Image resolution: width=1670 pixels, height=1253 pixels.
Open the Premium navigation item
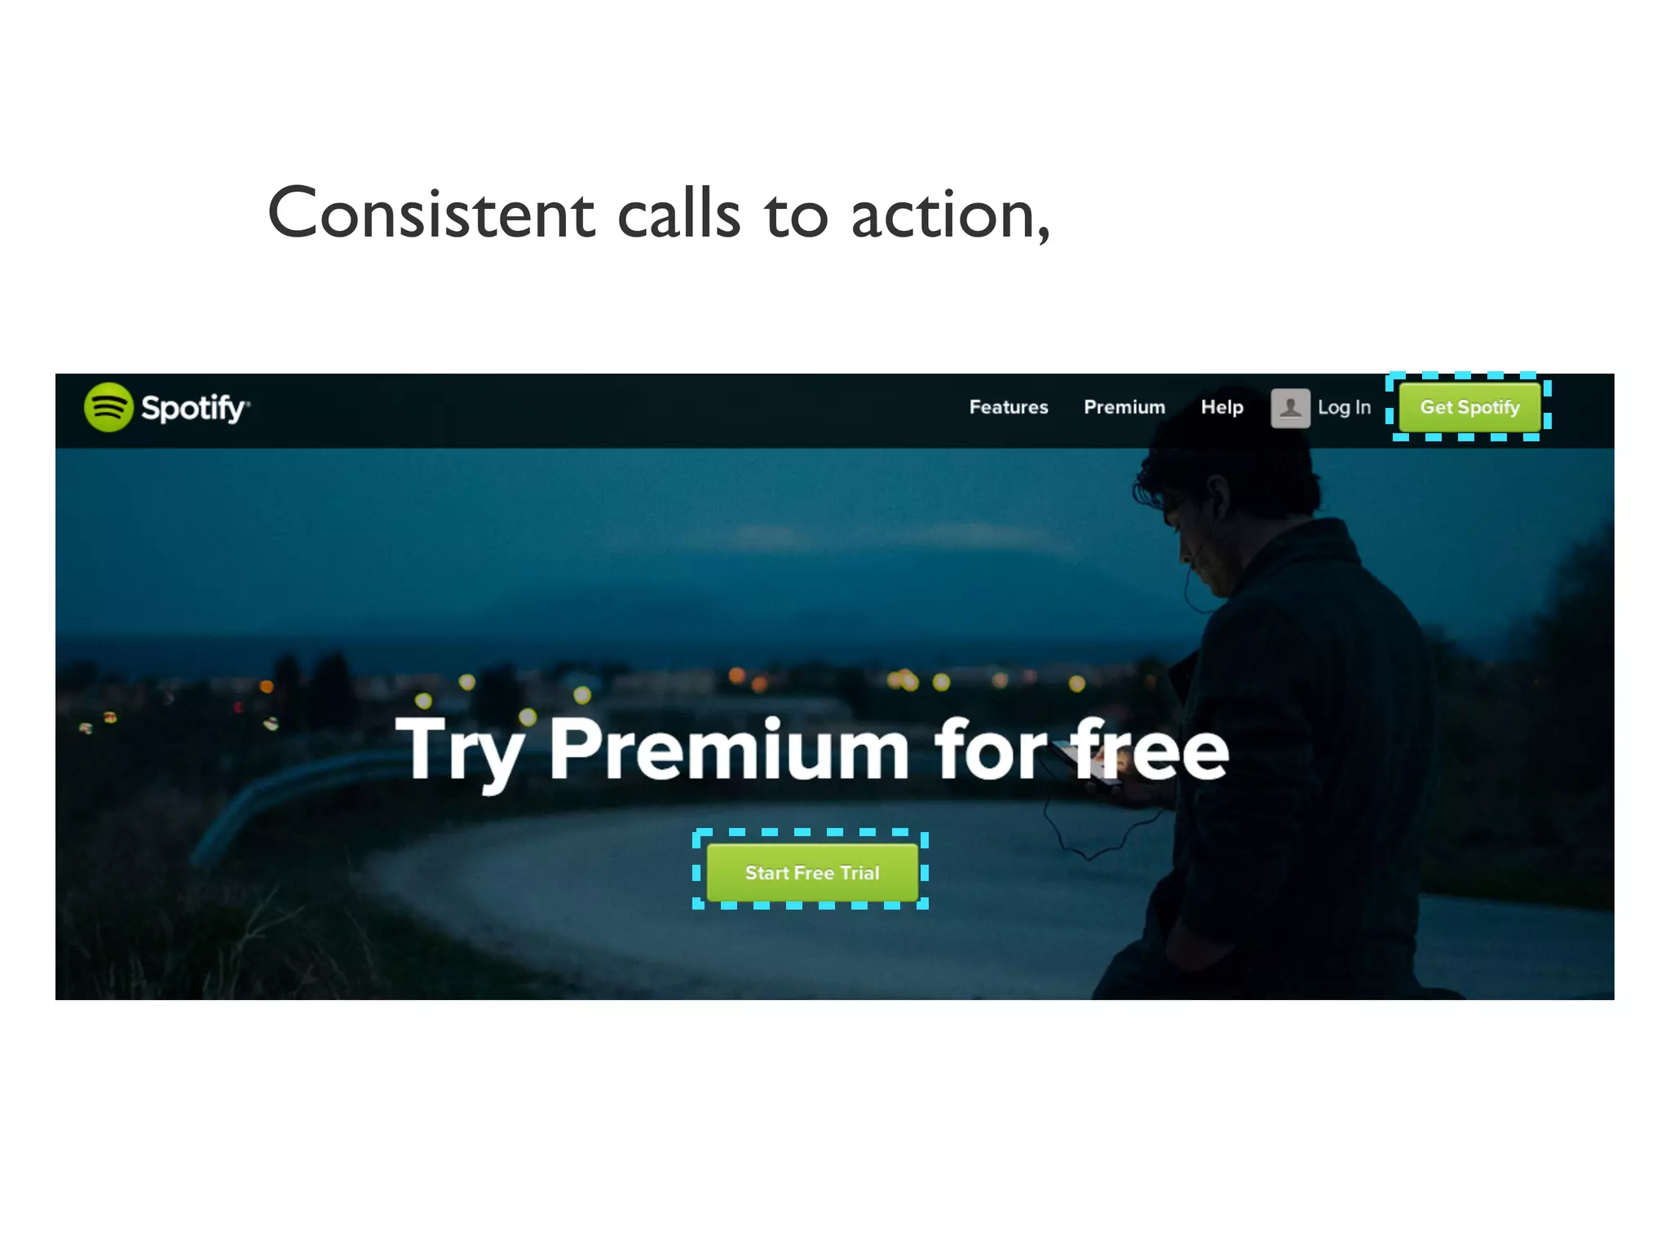[x=1124, y=407]
